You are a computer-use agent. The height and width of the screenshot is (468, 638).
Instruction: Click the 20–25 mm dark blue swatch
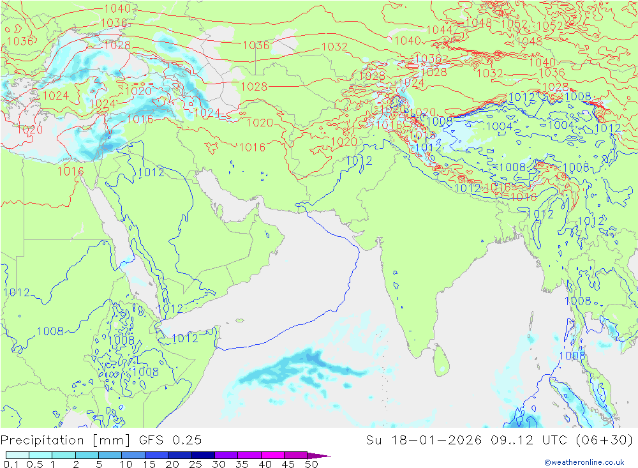pos(179,455)
